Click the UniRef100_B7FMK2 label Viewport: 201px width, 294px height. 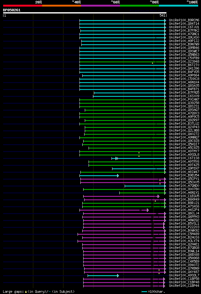(x=184, y=31)
